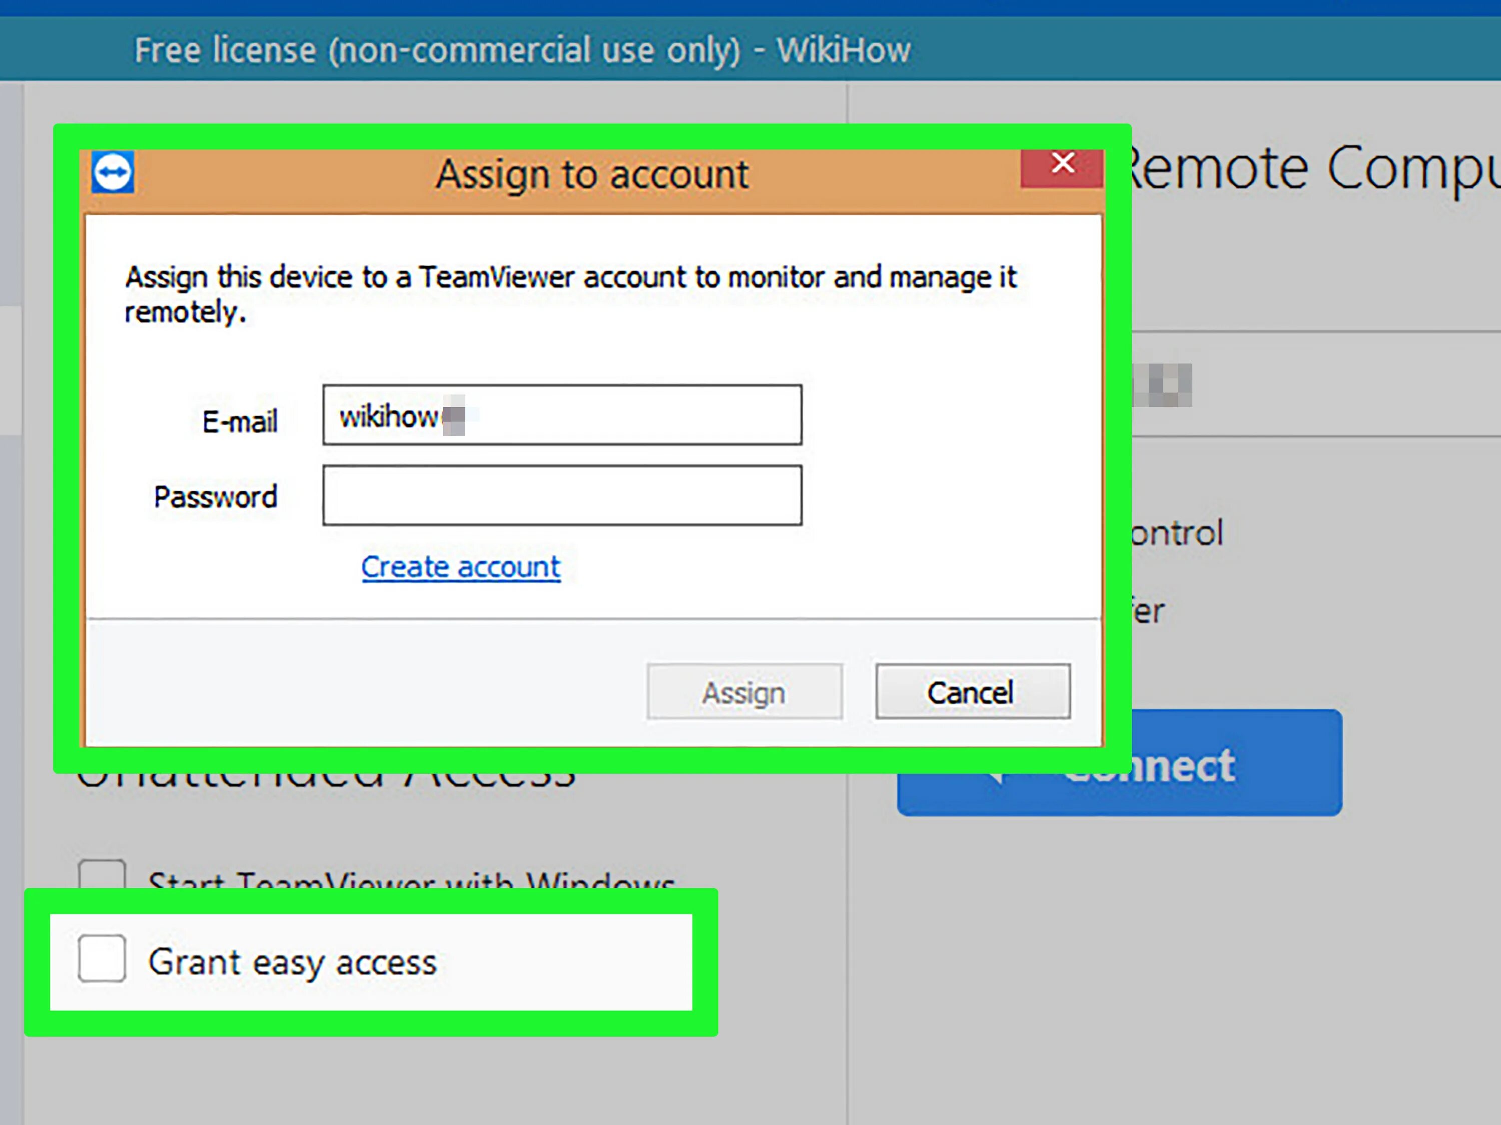The height and width of the screenshot is (1125, 1501).
Task: Click into the Password field
Action: [562, 495]
